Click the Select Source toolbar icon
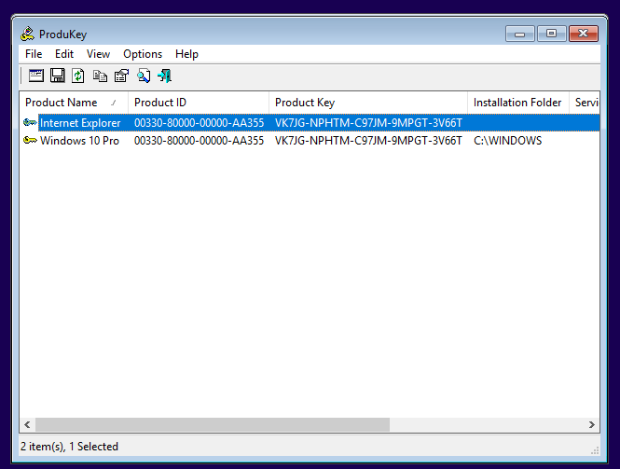Image resolution: width=620 pixels, height=469 pixels. [36, 76]
